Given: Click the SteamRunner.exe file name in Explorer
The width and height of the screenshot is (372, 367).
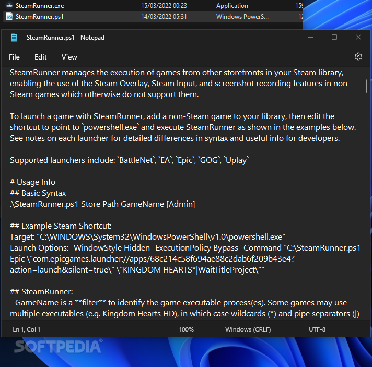Looking at the screenshot, I should [40, 5].
